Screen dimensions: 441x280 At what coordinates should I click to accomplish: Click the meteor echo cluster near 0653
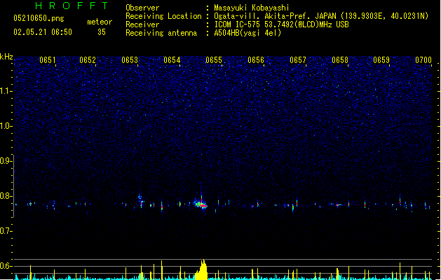point(141,199)
